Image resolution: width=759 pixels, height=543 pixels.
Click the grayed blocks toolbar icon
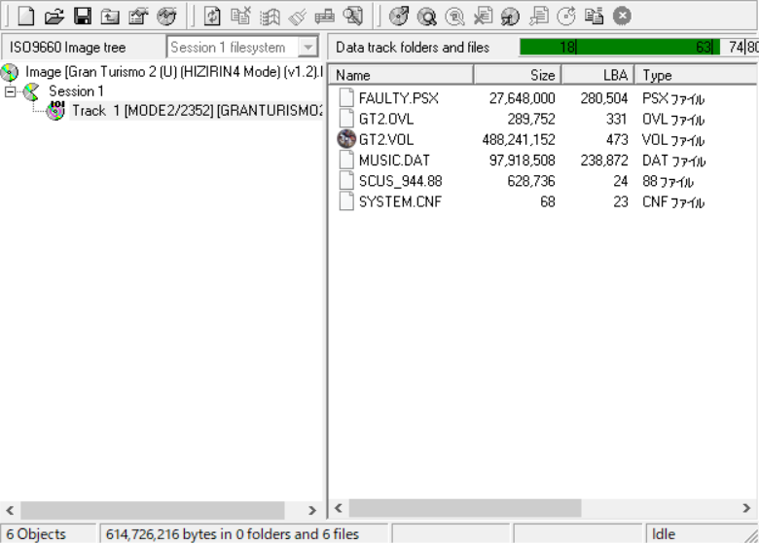pyautogui.click(x=324, y=17)
